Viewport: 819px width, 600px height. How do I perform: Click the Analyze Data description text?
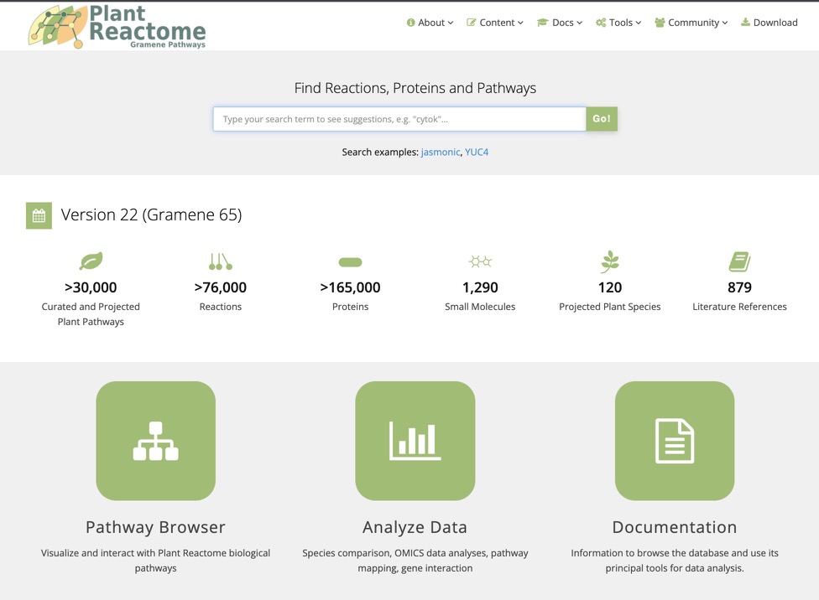coord(415,561)
